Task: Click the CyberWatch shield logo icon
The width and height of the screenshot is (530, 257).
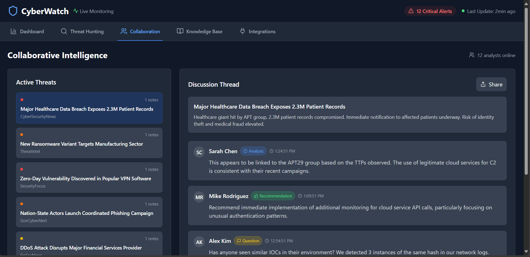Action: pos(13,11)
